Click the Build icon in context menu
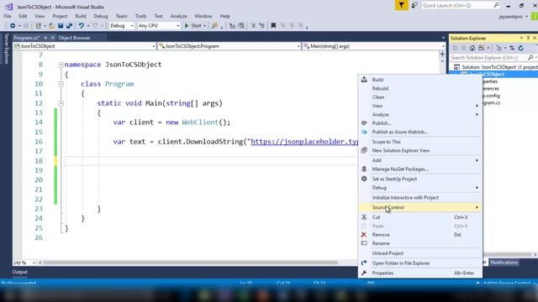The width and height of the screenshot is (538, 302). (364, 80)
